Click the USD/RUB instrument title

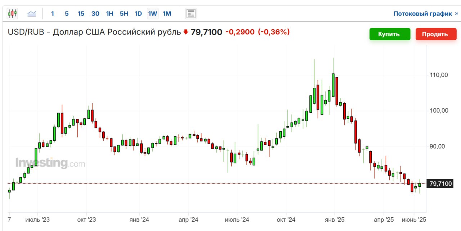94,32
